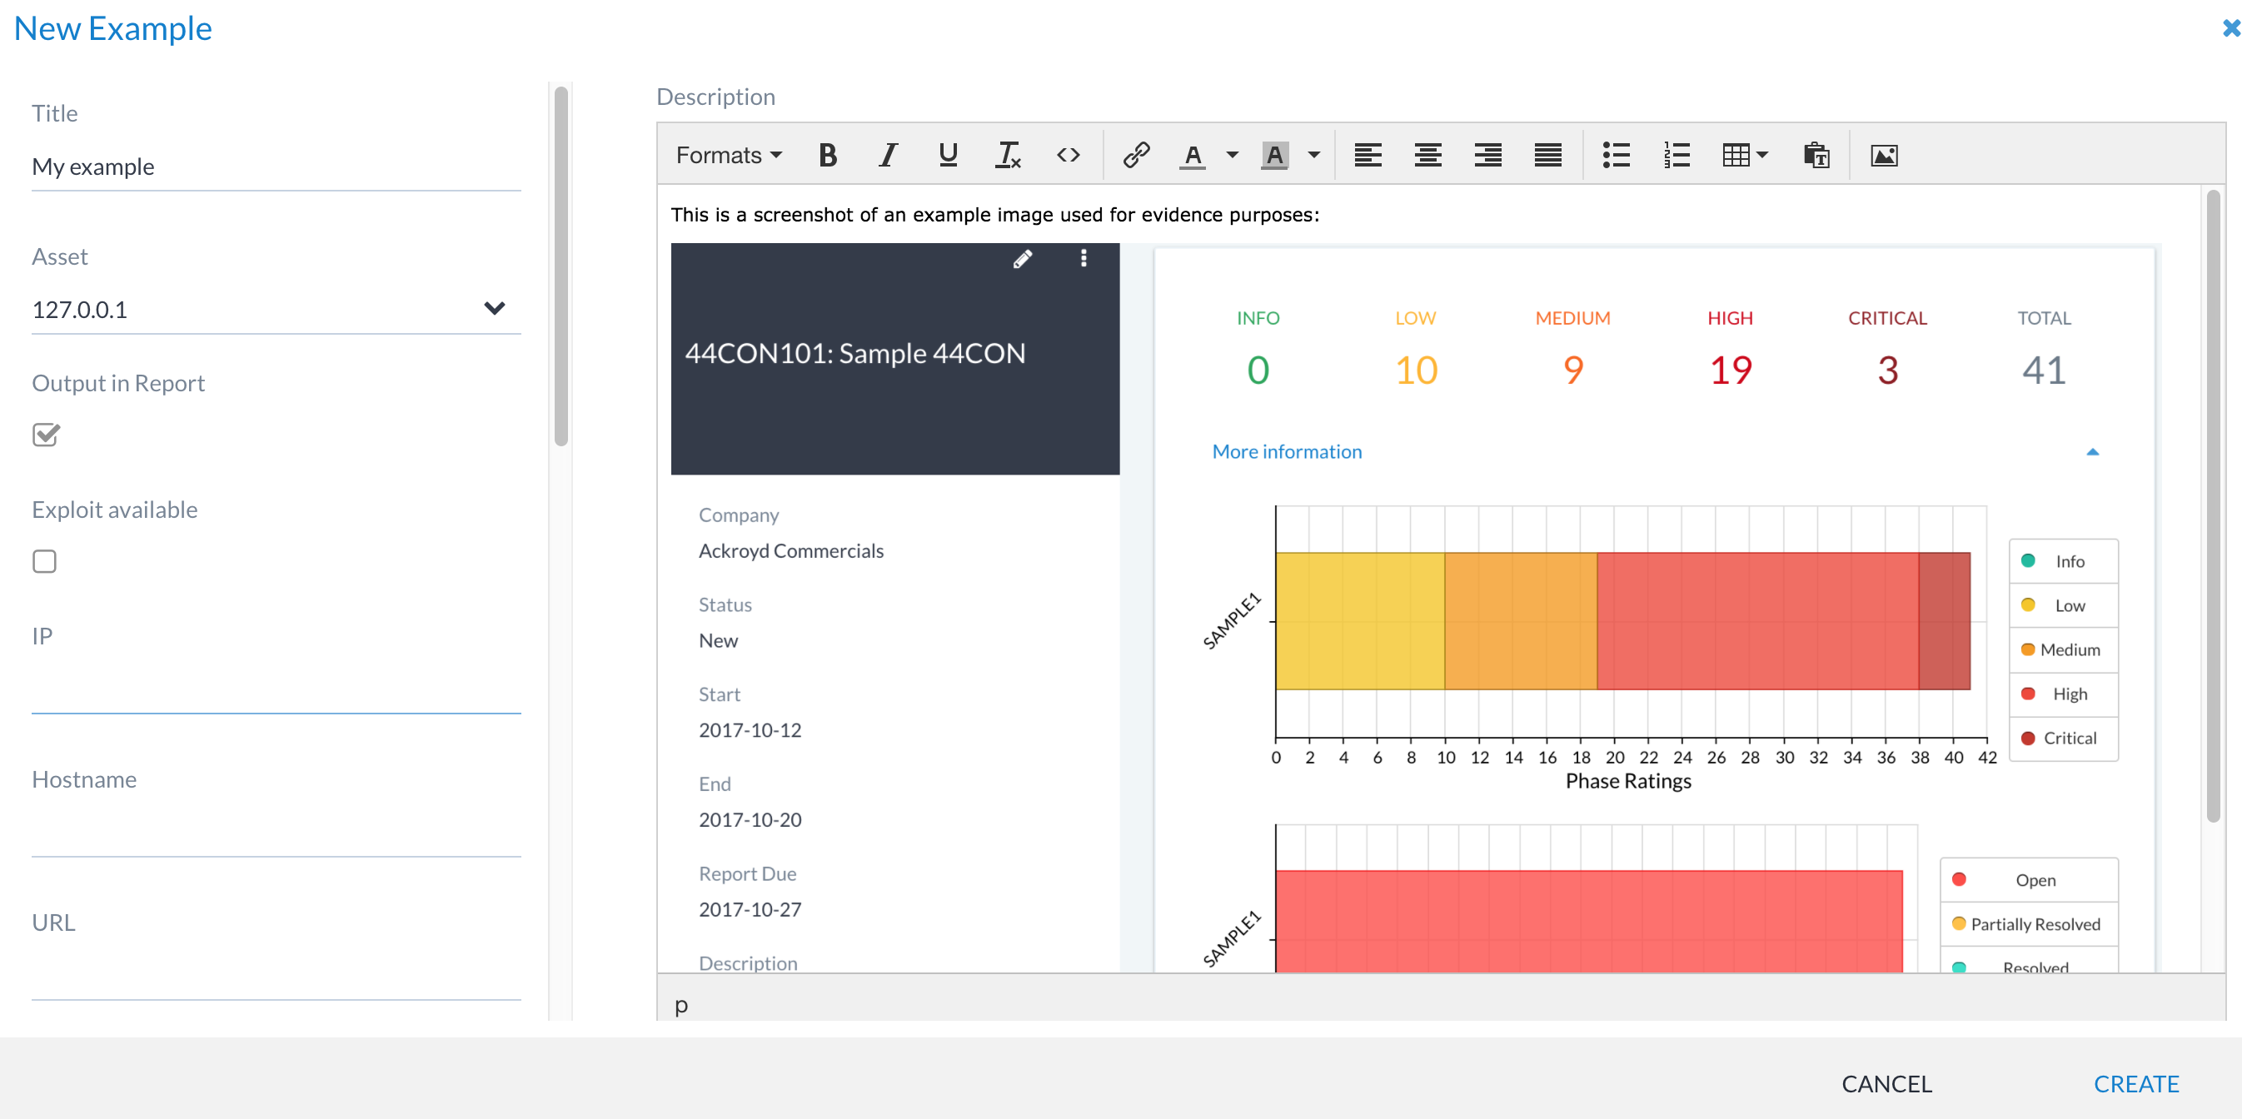Open text color picker arrow
2242x1119 pixels.
click(x=1232, y=155)
